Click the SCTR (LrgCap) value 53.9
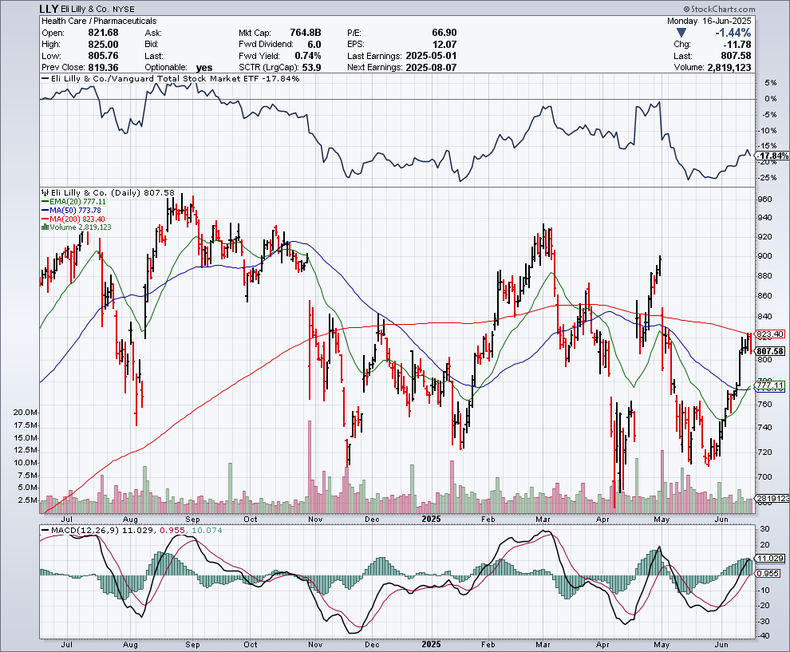 (x=311, y=68)
